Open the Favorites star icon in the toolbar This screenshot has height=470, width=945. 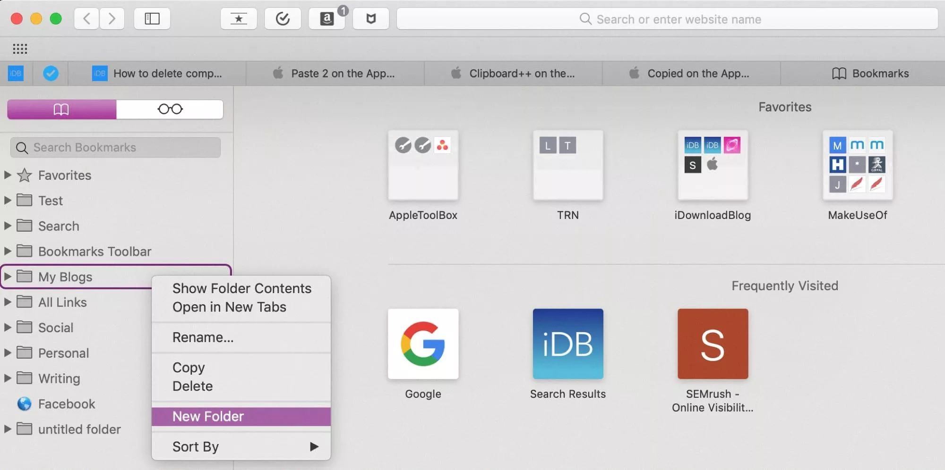pyautogui.click(x=239, y=19)
